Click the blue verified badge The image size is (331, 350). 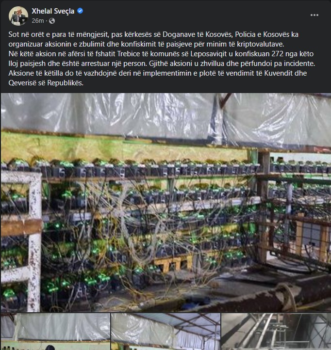click(80, 11)
